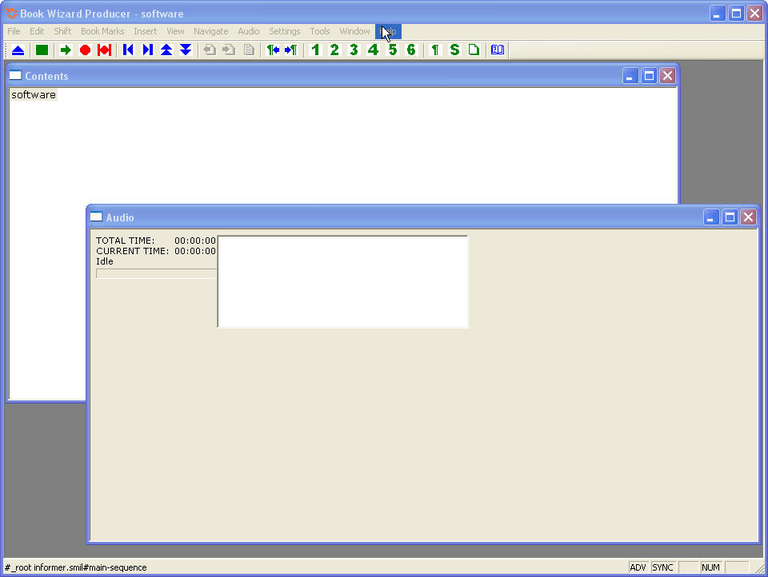Close the Audio window
Image resolution: width=768 pixels, height=577 pixels.
pyautogui.click(x=749, y=217)
